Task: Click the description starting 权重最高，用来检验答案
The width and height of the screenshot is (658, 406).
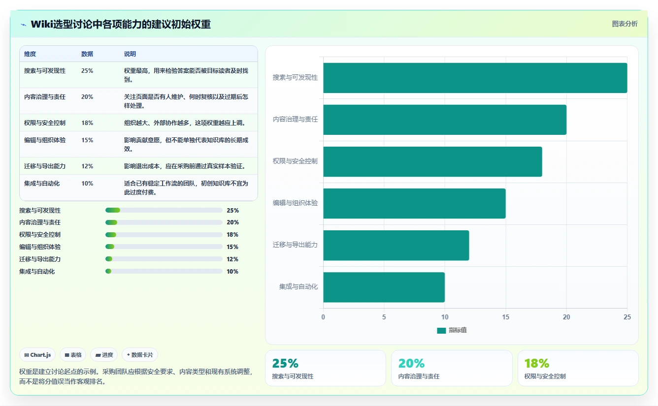Action: coord(186,75)
